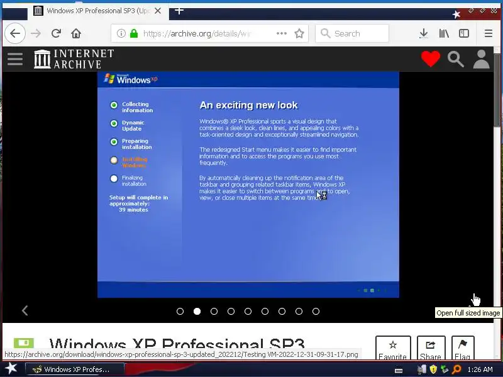Select the sixth carousel dot

[x=265, y=311]
